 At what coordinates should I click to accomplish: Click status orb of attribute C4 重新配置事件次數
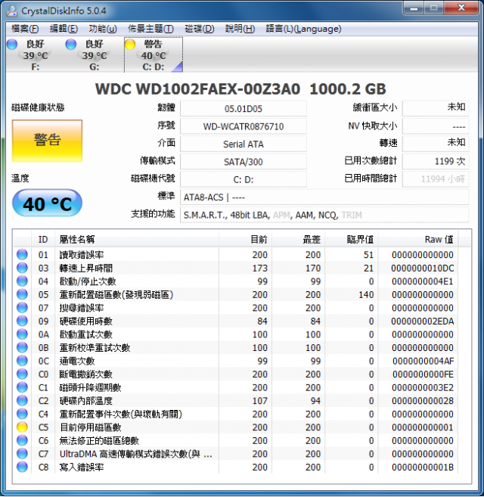(x=22, y=414)
